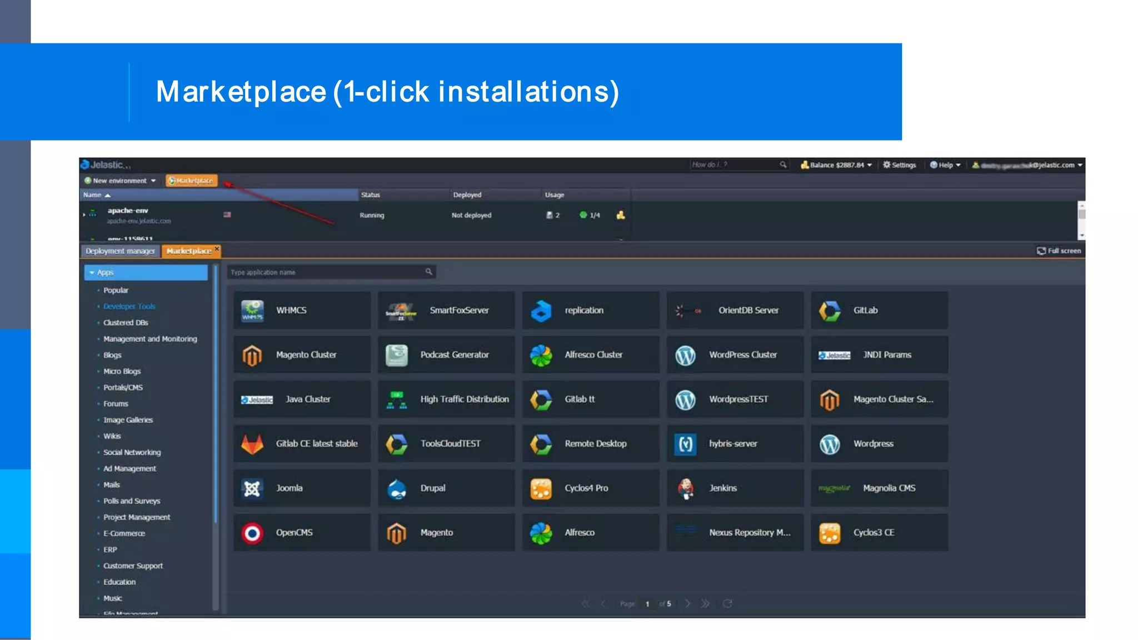
Task: Select the Marketplace tab
Action: (189, 251)
